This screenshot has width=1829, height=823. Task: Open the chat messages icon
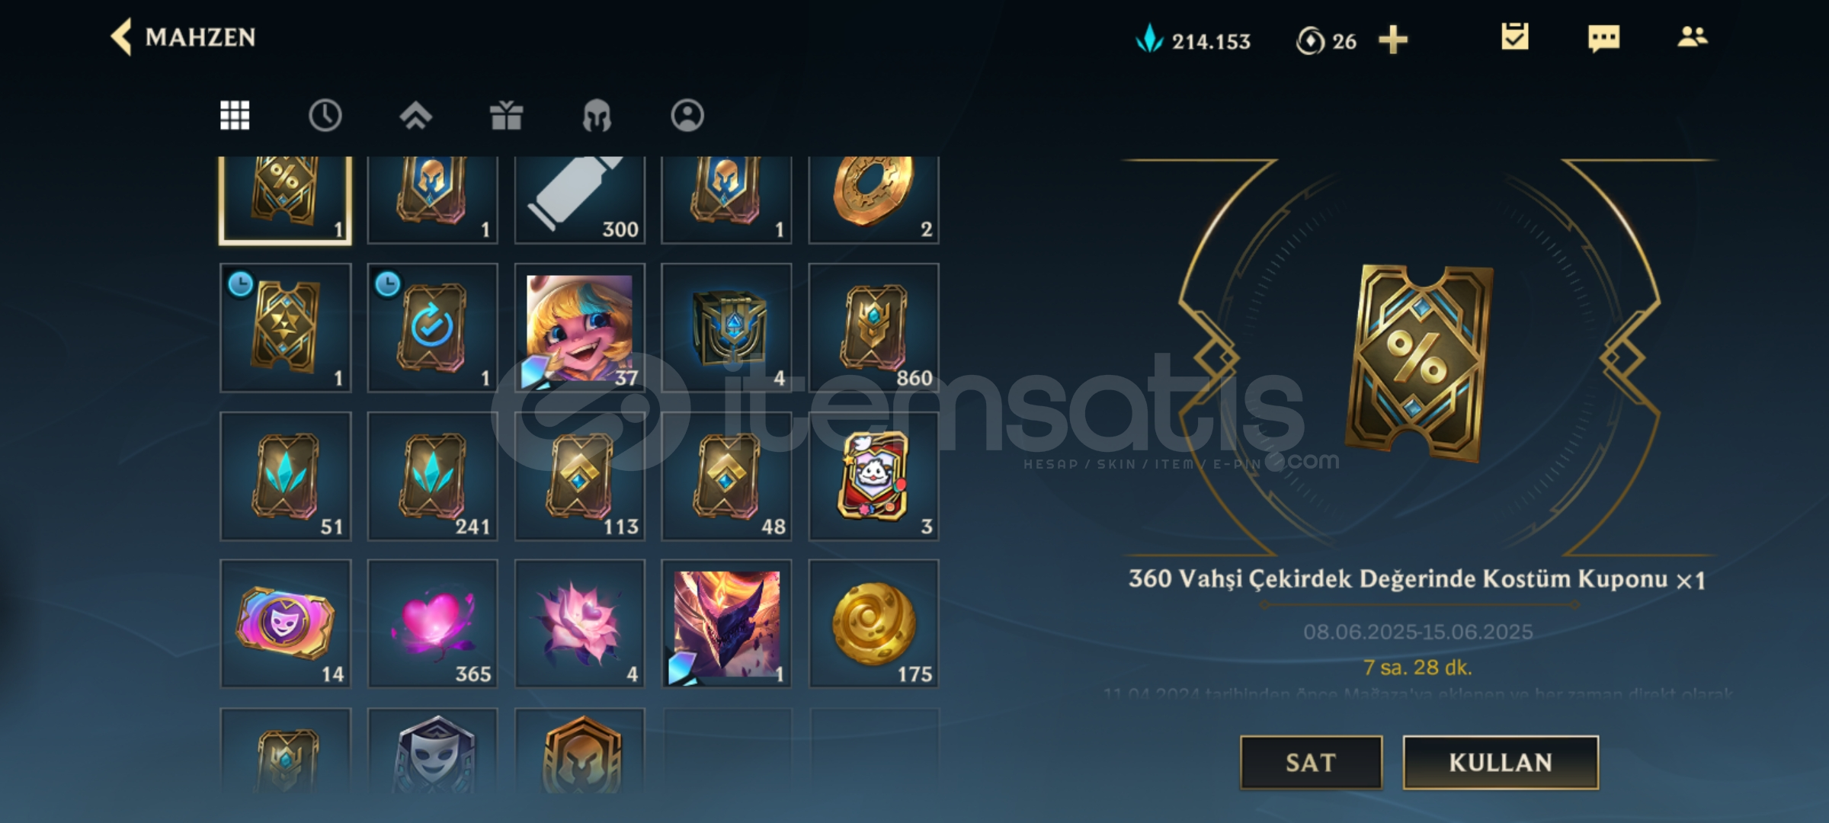[1603, 37]
